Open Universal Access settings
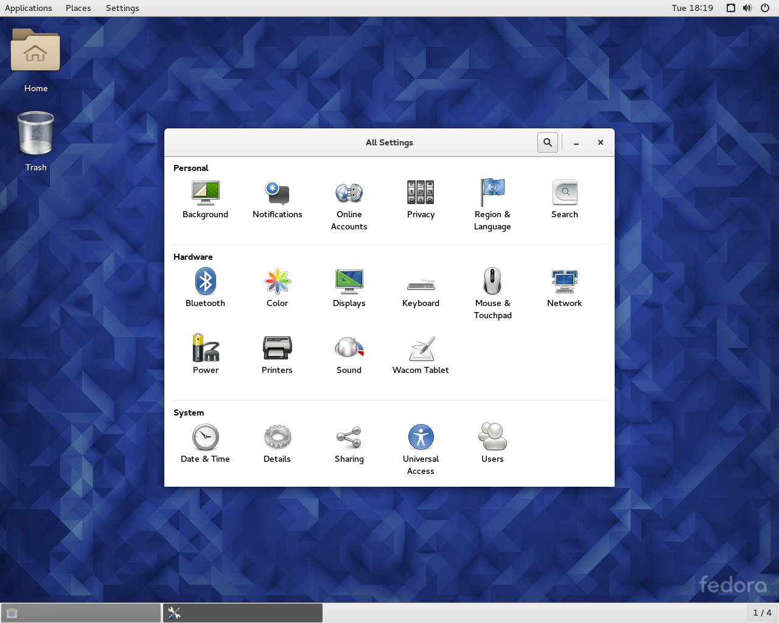Viewport: 779px width, 623px height. (x=421, y=450)
